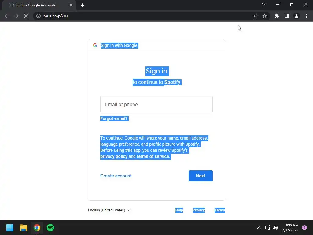Screen dimensions: 313x235
Task: Open the volume speaker tray icon
Action: 275,228
